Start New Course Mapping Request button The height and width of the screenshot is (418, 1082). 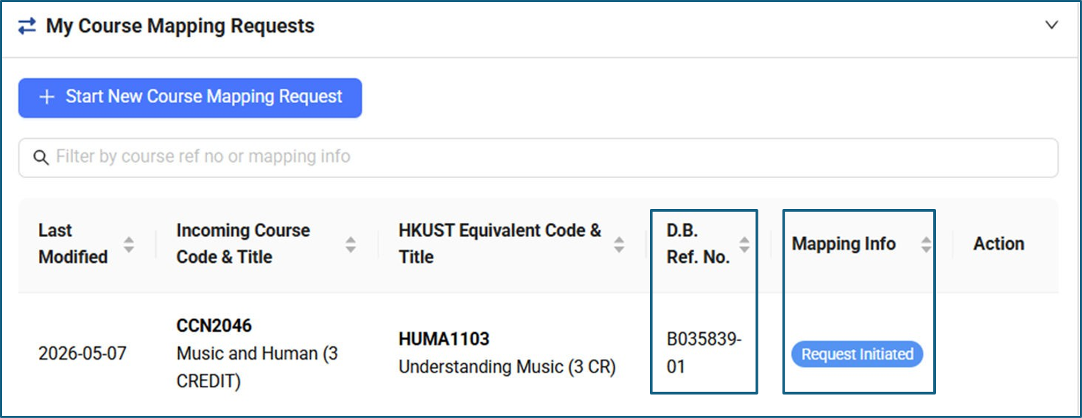190,98
